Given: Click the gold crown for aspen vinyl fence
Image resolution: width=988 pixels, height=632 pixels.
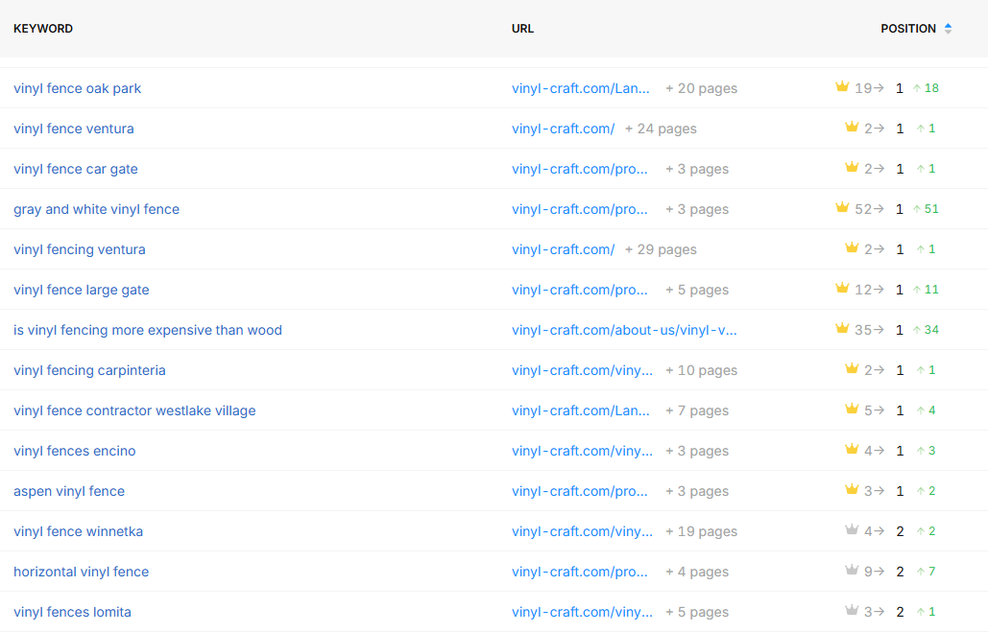Looking at the screenshot, I should (852, 490).
